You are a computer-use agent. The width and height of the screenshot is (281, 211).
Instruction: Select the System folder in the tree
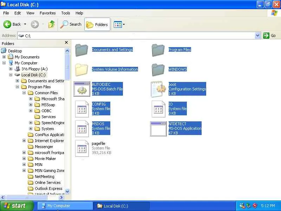coord(48,129)
